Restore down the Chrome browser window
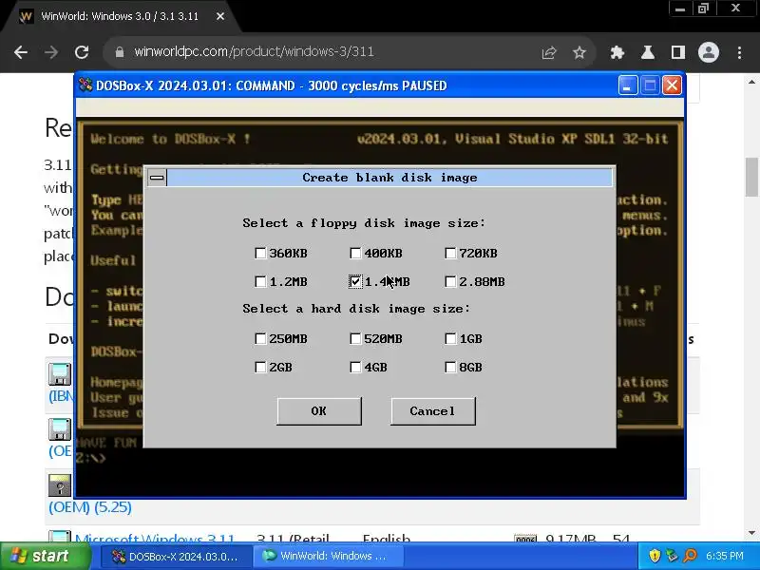760x570 pixels. pos(703,9)
